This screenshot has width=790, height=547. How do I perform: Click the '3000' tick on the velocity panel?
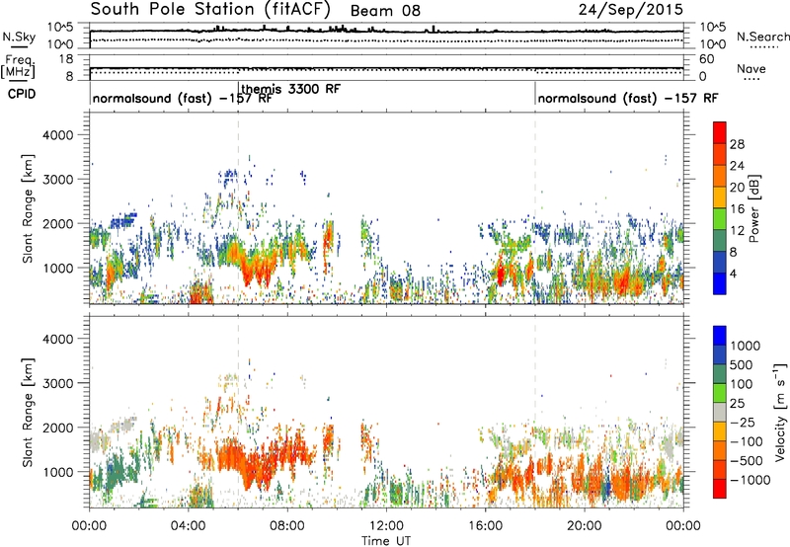tap(57, 383)
